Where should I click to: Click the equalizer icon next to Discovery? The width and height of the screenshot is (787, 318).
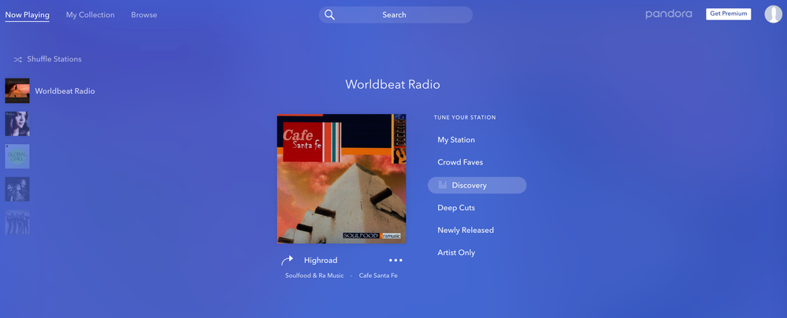(443, 186)
